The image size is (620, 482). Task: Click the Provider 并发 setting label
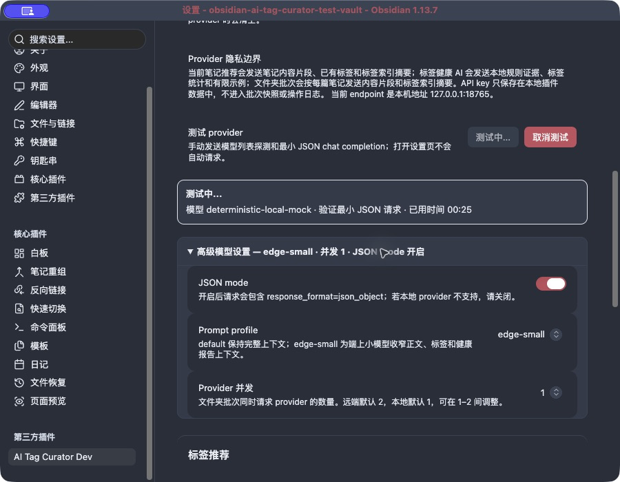(x=225, y=388)
